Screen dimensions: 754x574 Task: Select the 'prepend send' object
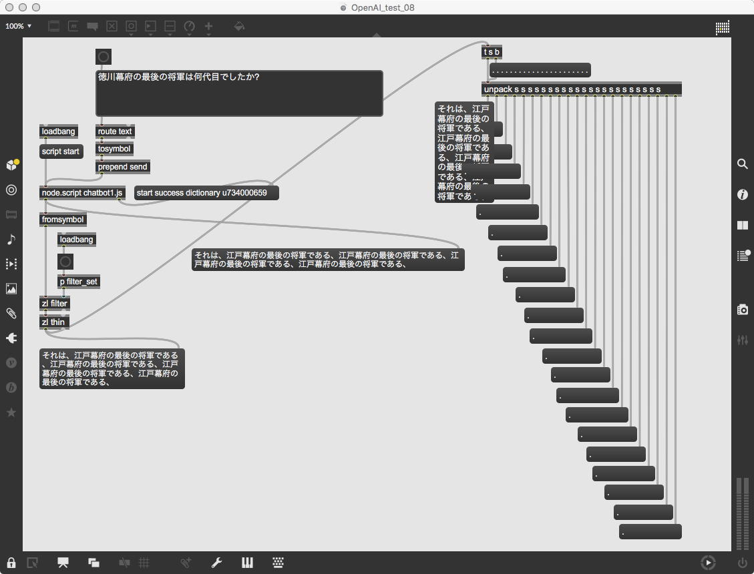[123, 167]
